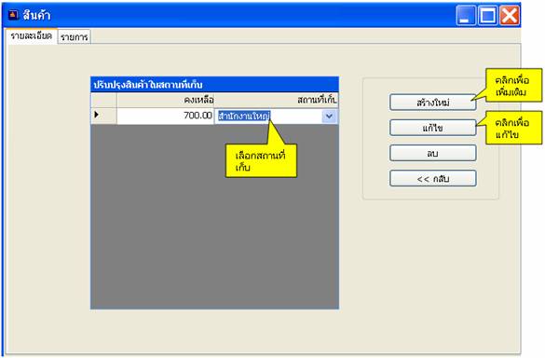
Task: Close the สินค้า window
Action: [510, 15]
